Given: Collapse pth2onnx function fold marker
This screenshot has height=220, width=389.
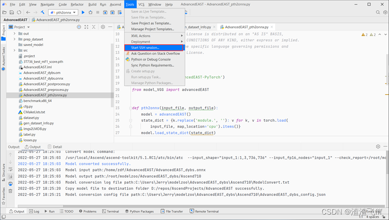Looking at the screenshot, I should coord(130,108).
